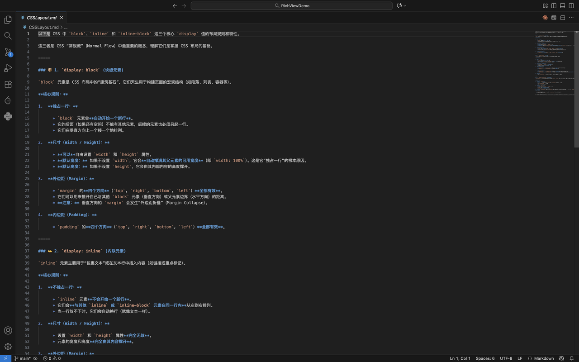579x362 pixels.
Task: Select the Python extension icon
Action: (x=8, y=116)
